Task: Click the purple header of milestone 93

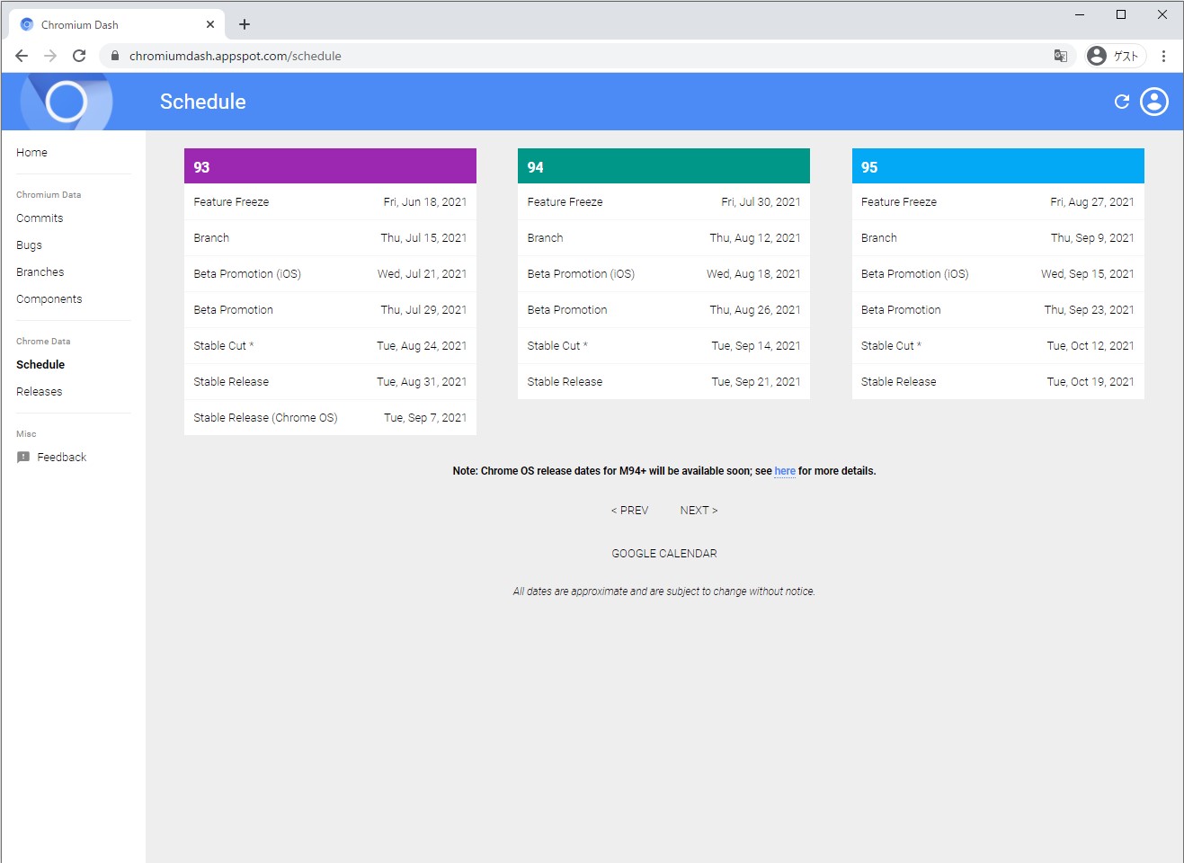Action: [330, 165]
